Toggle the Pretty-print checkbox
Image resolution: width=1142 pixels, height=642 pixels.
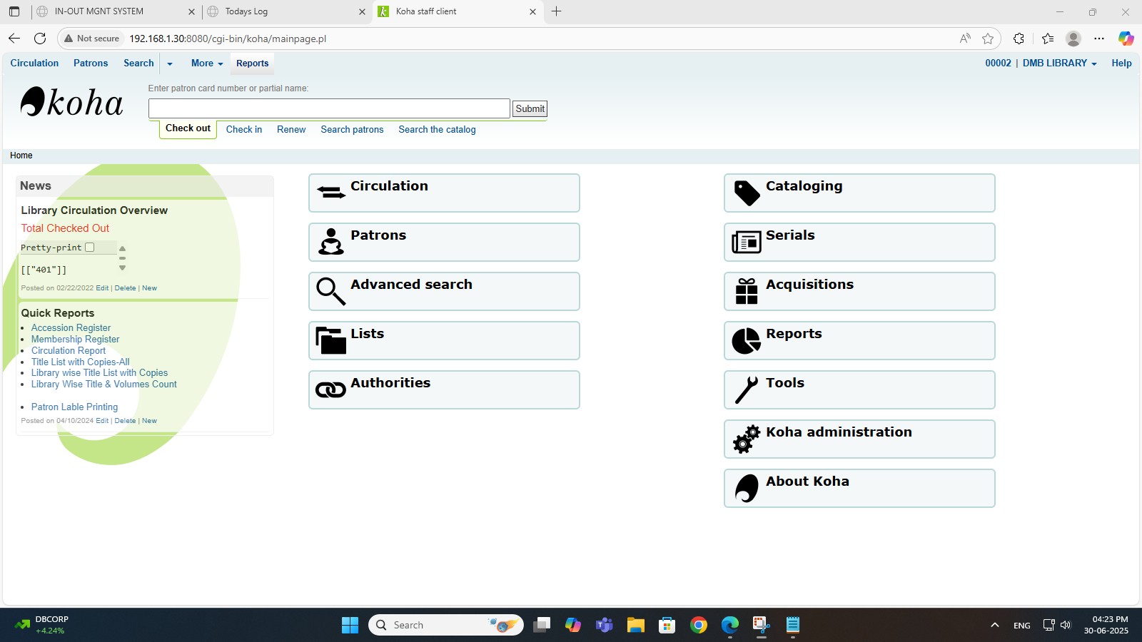tap(90, 248)
